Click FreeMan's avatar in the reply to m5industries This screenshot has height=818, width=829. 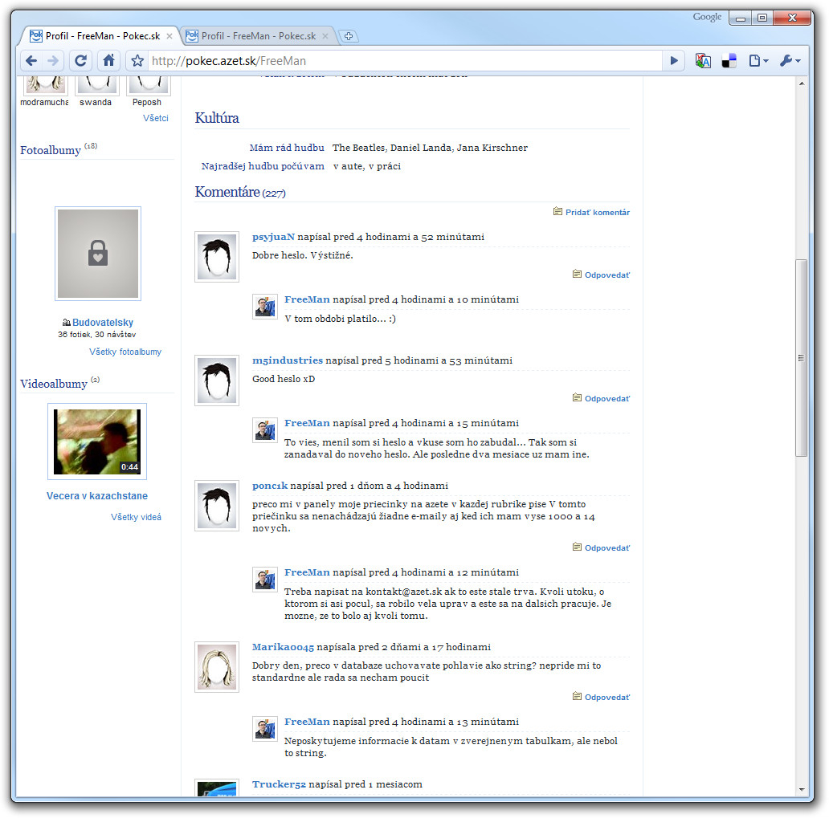tap(265, 430)
